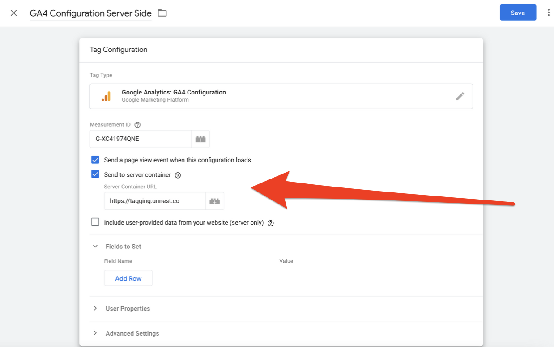Open the three-dot more actions menu
The image size is (554, 349).
548,13
